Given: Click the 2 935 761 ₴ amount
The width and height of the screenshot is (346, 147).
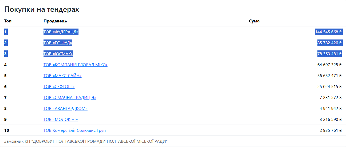Looking at the screenshot, I should pos(331,130).
